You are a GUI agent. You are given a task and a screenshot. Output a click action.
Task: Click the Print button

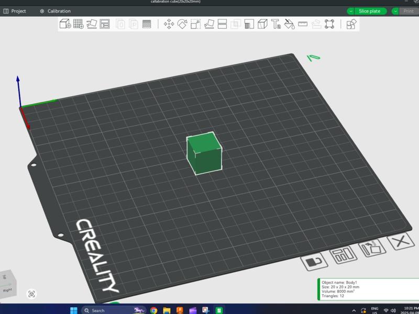coord(409,11)
